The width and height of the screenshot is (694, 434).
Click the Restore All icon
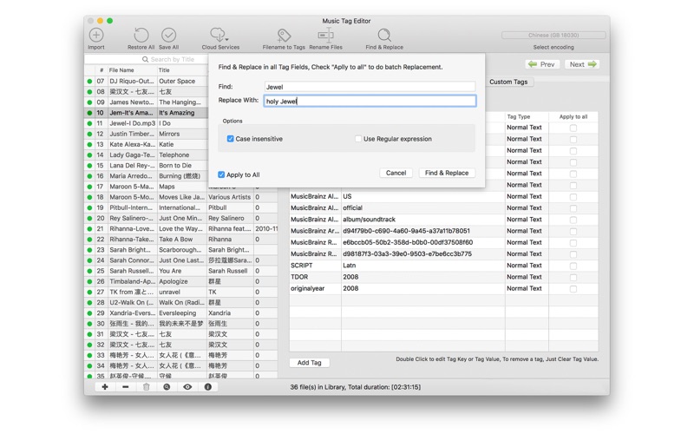[141, 36]
